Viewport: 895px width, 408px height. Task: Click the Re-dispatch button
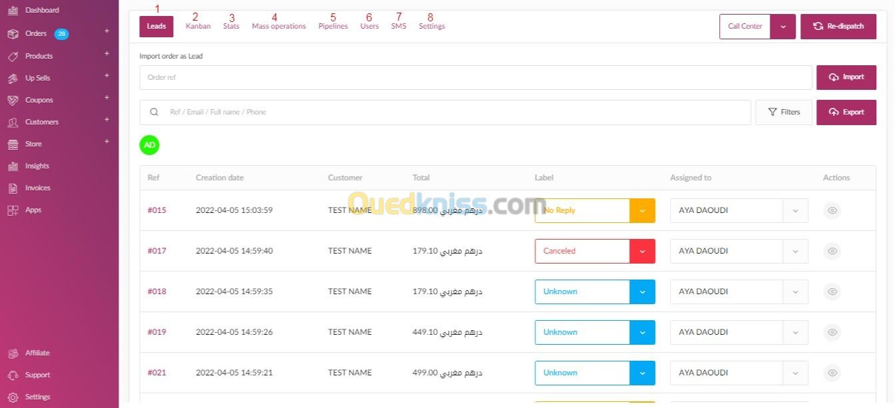coord(838,27)
